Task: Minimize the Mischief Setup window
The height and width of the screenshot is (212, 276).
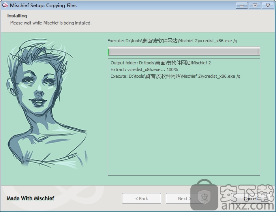Action: click(242, 6)
